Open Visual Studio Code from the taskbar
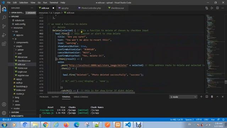227x128 pixels. coord(128,125)
